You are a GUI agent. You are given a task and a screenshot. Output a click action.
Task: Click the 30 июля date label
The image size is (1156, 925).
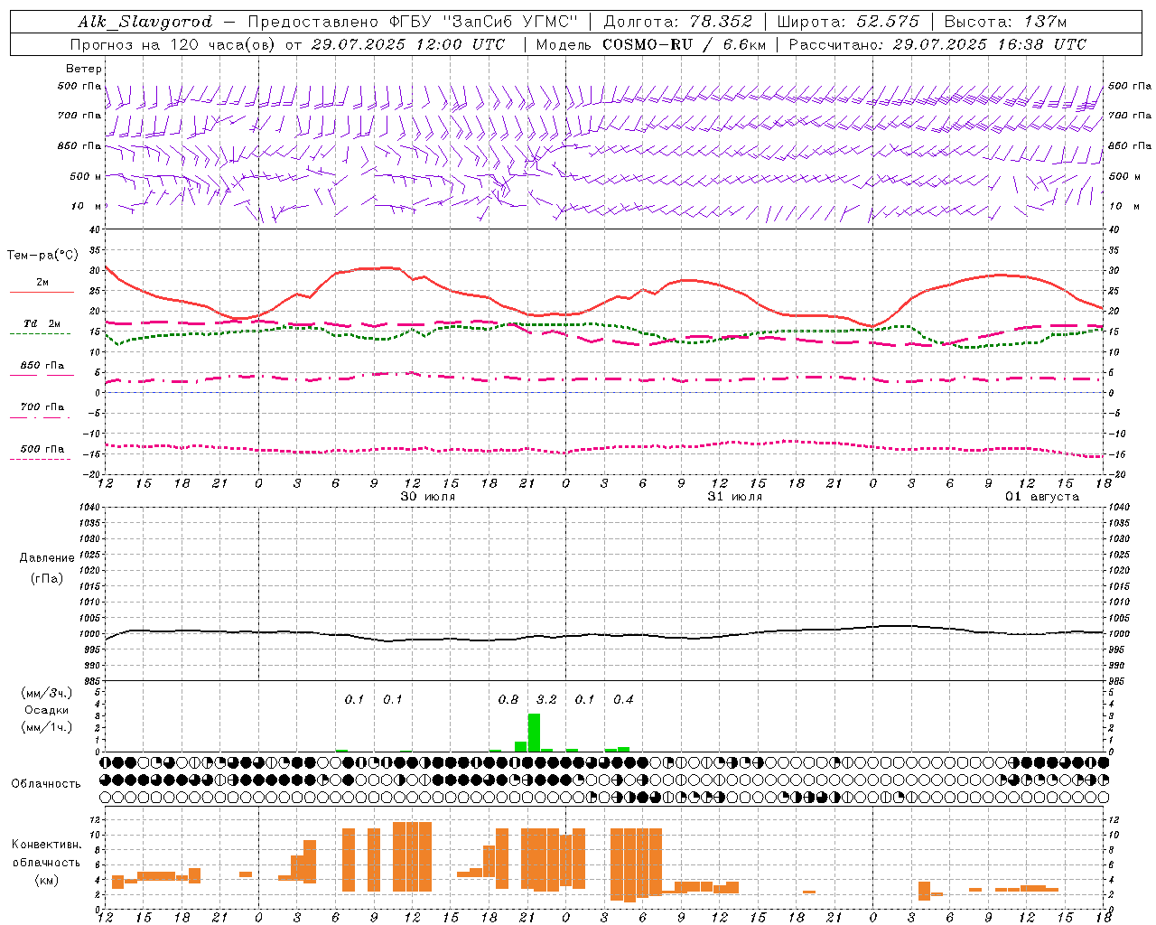pos(428,497)
